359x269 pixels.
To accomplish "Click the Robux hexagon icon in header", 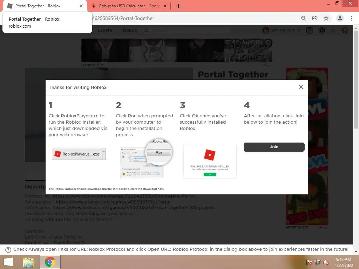I will [x=322, y=30].
